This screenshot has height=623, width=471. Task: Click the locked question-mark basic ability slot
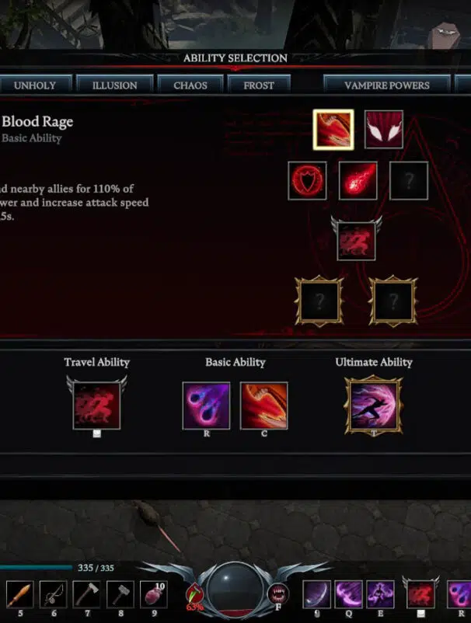[409, 180]
